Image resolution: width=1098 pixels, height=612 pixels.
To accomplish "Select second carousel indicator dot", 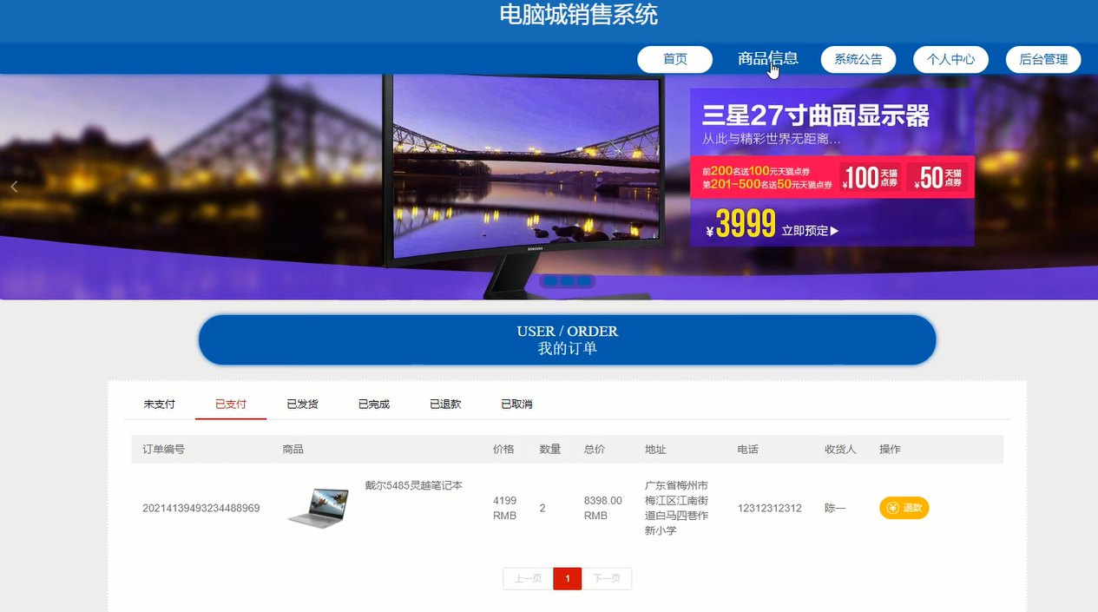I will [x=568, y=281].
